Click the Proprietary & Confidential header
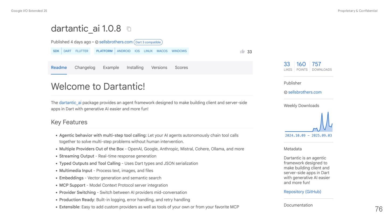 358,11
